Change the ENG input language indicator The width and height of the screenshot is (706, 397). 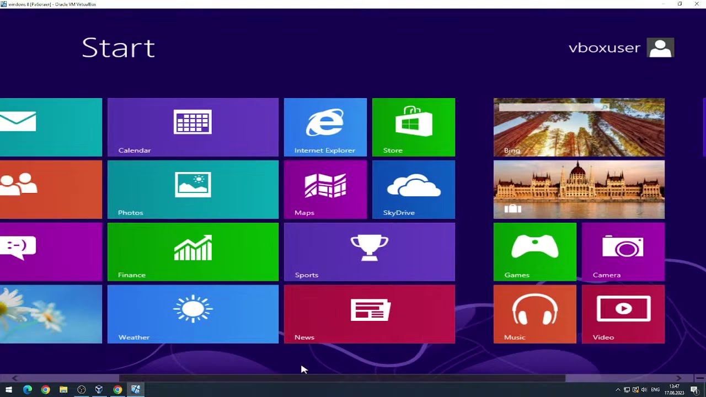point(655,390)
